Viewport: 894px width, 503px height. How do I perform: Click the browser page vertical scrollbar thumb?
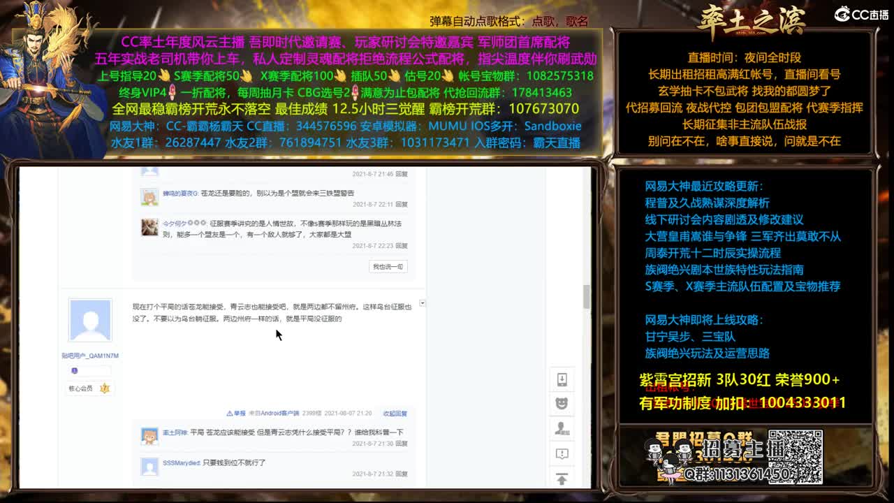point(587,296)
